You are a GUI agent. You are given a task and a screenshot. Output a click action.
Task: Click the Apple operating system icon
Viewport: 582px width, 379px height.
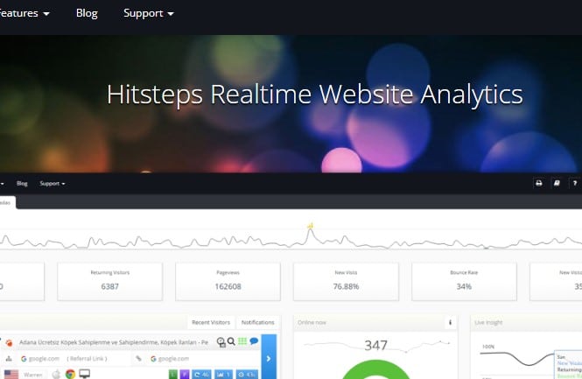point(56,374)
